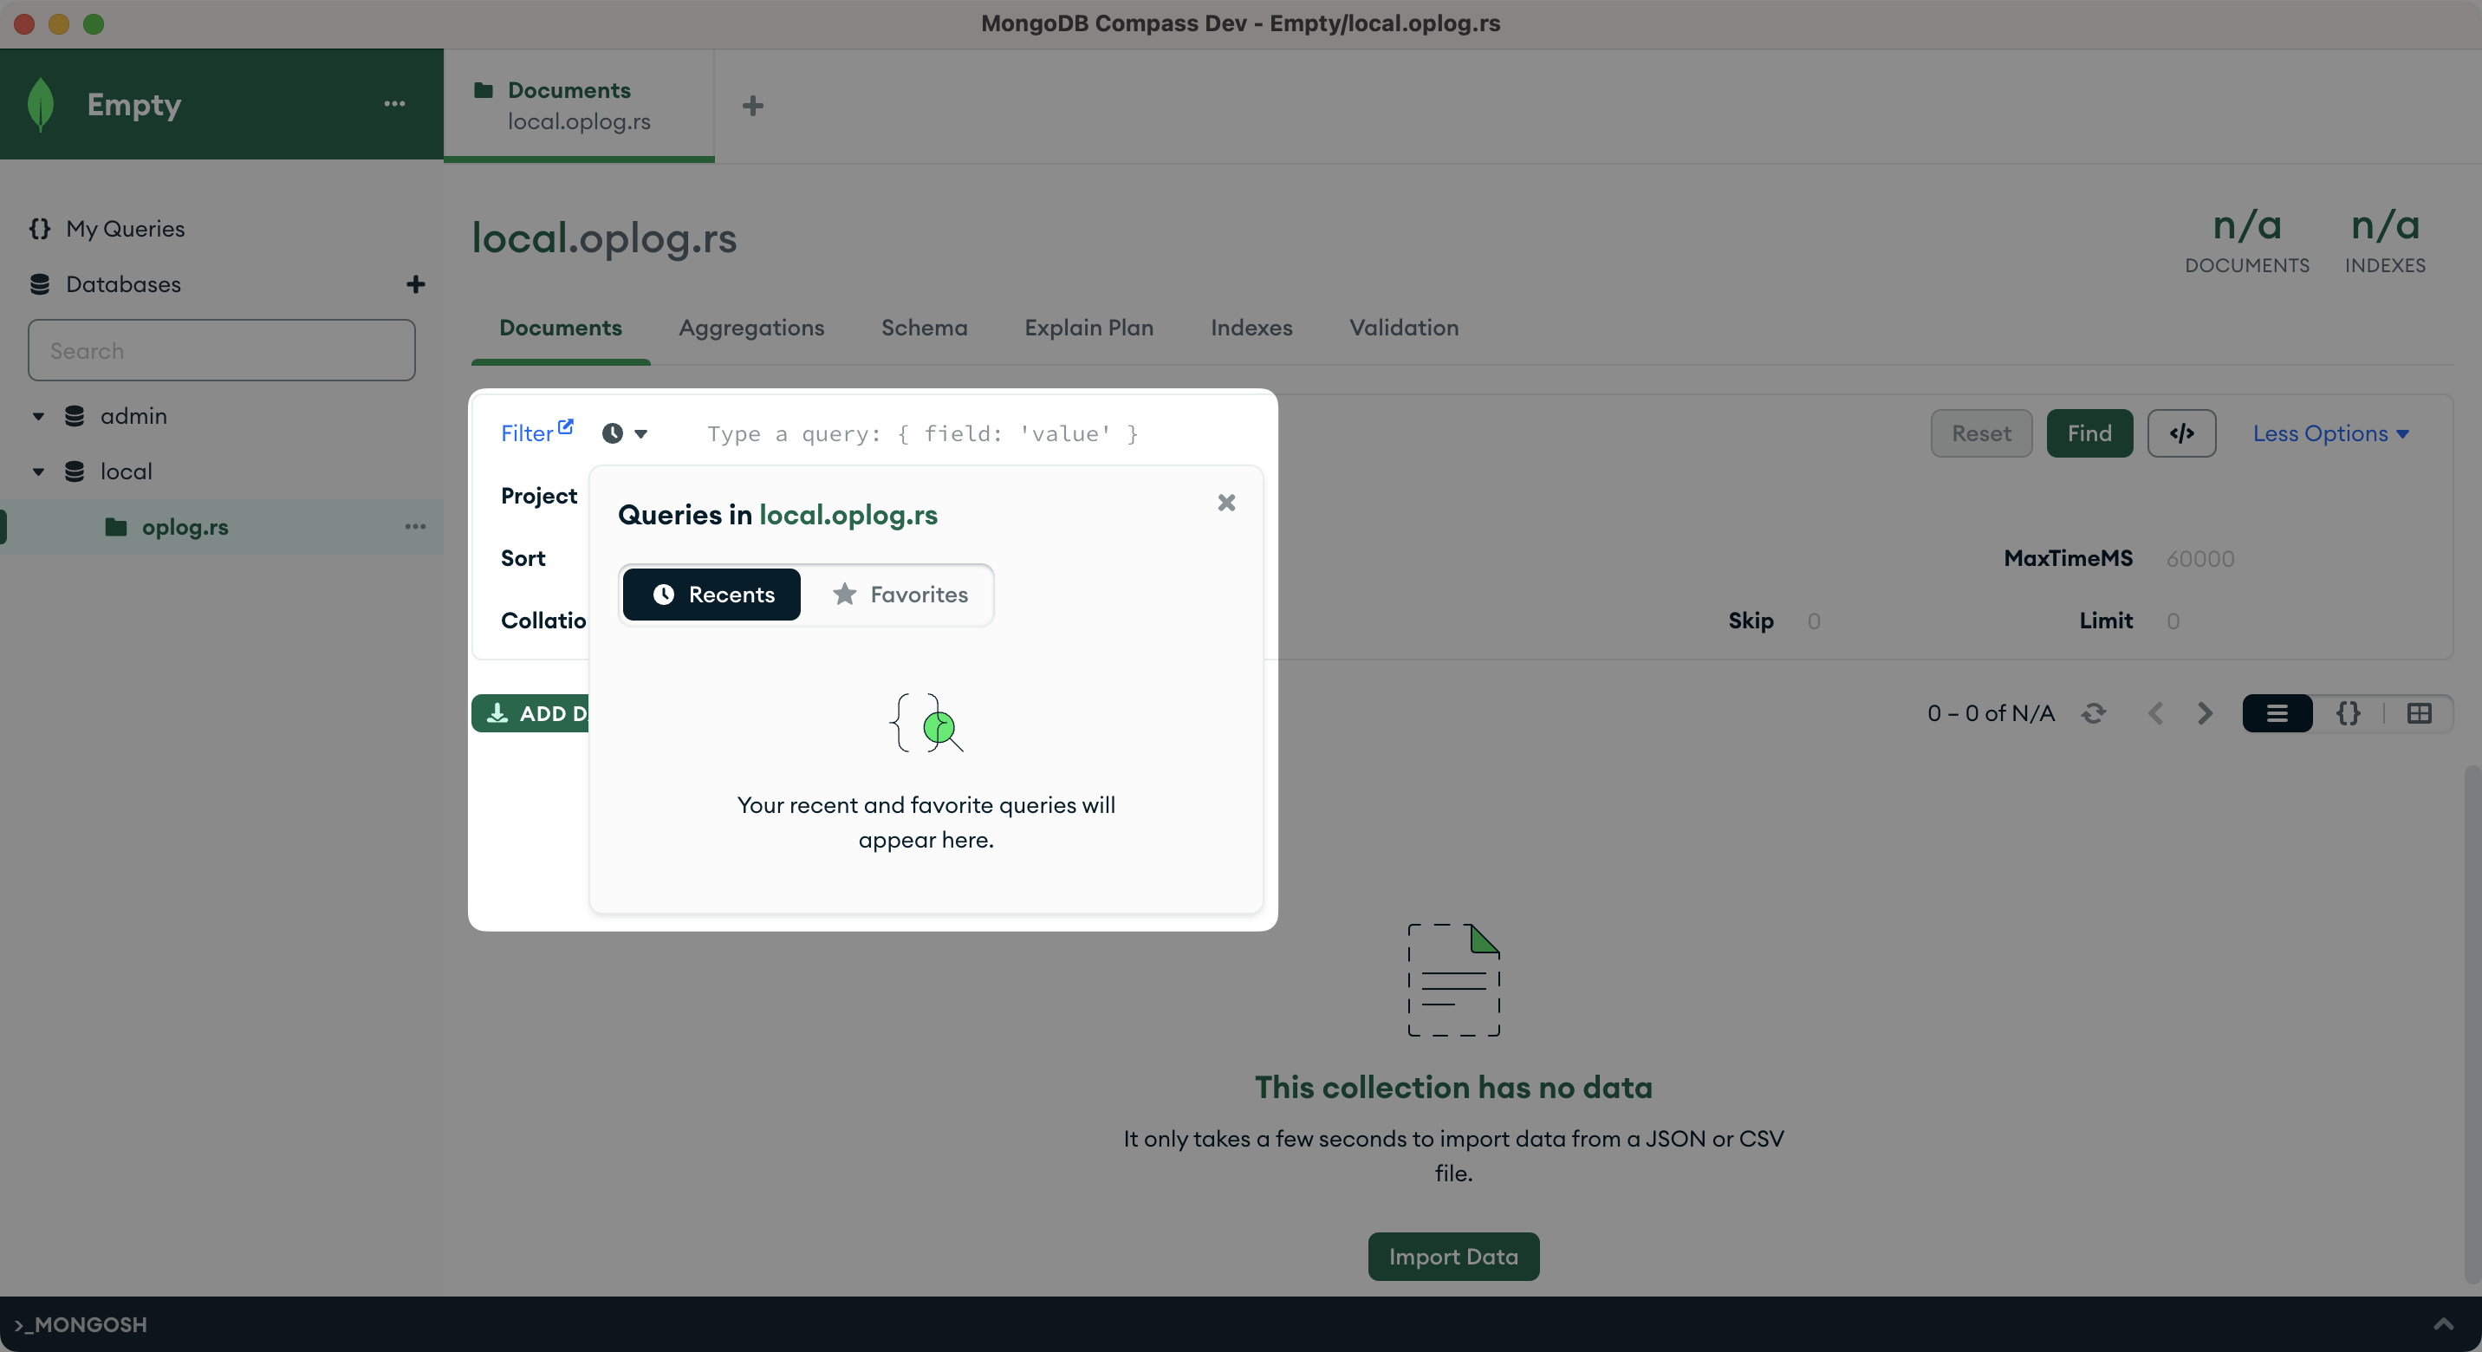Open query history clock dropdown
The width and height of the screenshot is (2482, 1352).
tap(624, 433)
